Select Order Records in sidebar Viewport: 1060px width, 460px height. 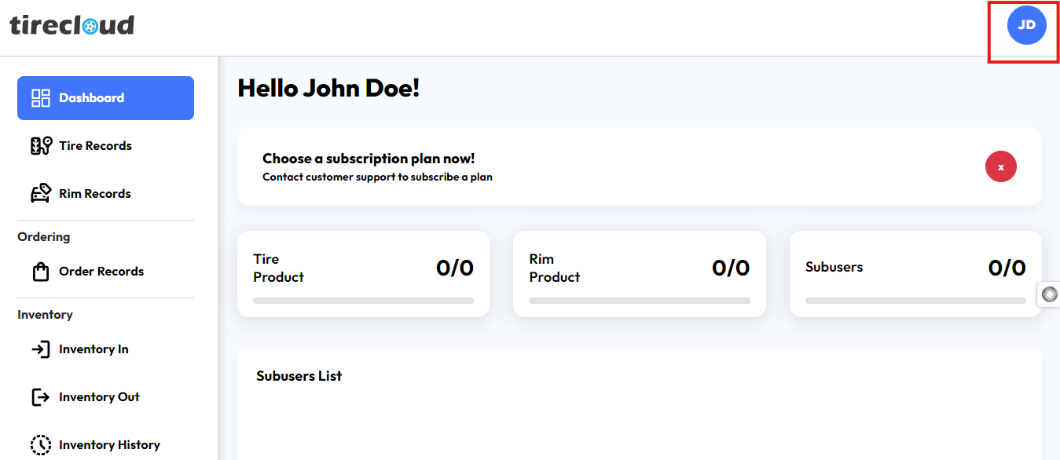tap(101, 272)
